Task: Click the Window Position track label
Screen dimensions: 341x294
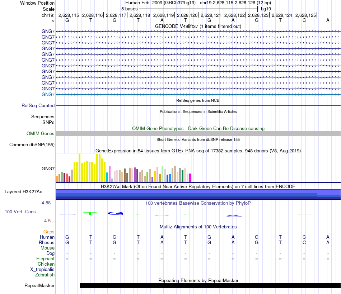Action: click(37, 3)
